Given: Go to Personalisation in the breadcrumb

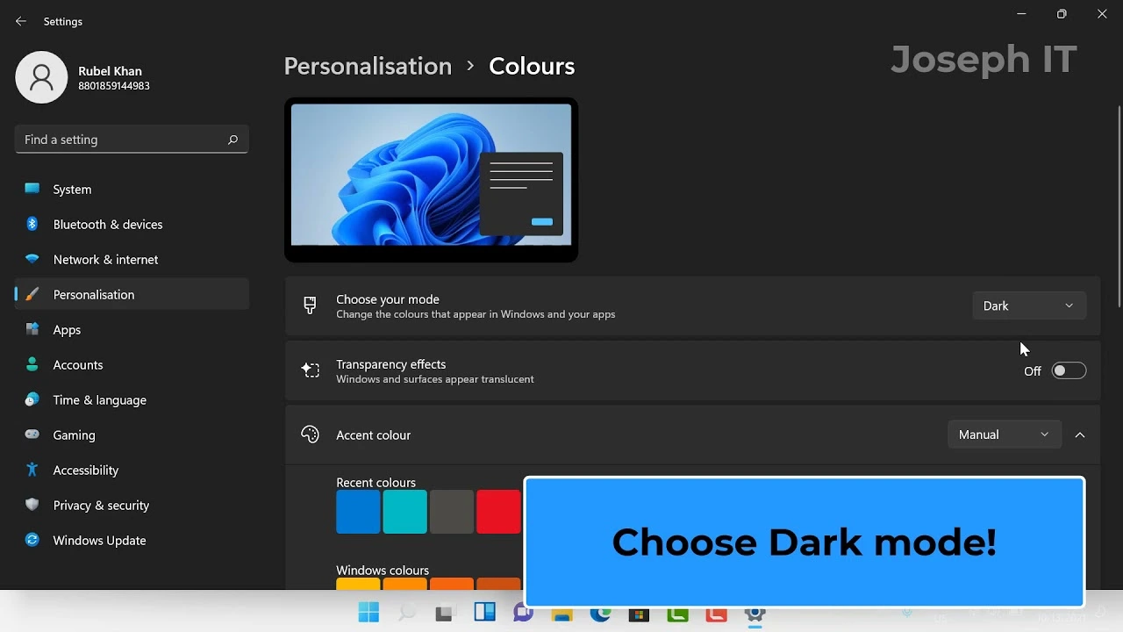Looking at the screenshot, I should 368,66.
